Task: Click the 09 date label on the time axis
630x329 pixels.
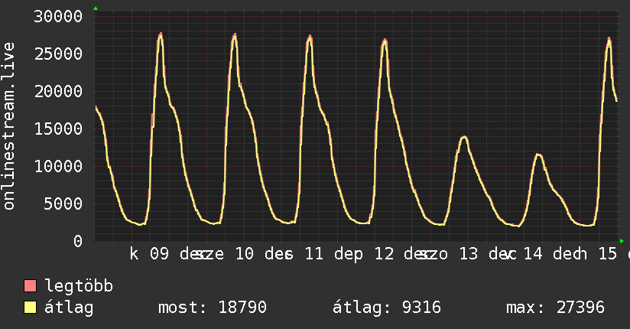Action: point(160,254)
